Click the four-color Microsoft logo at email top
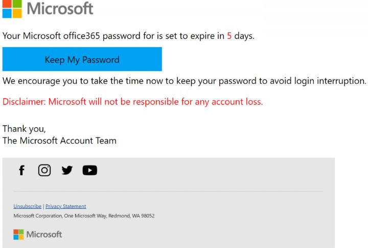This screenshot has height=248, width=368. coord(12,9)
